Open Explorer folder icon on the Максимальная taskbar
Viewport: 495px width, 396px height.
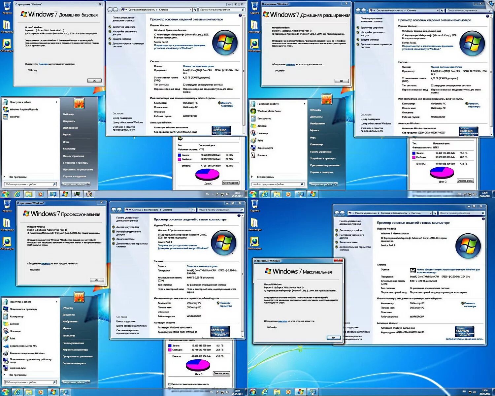tap(277, 392)
